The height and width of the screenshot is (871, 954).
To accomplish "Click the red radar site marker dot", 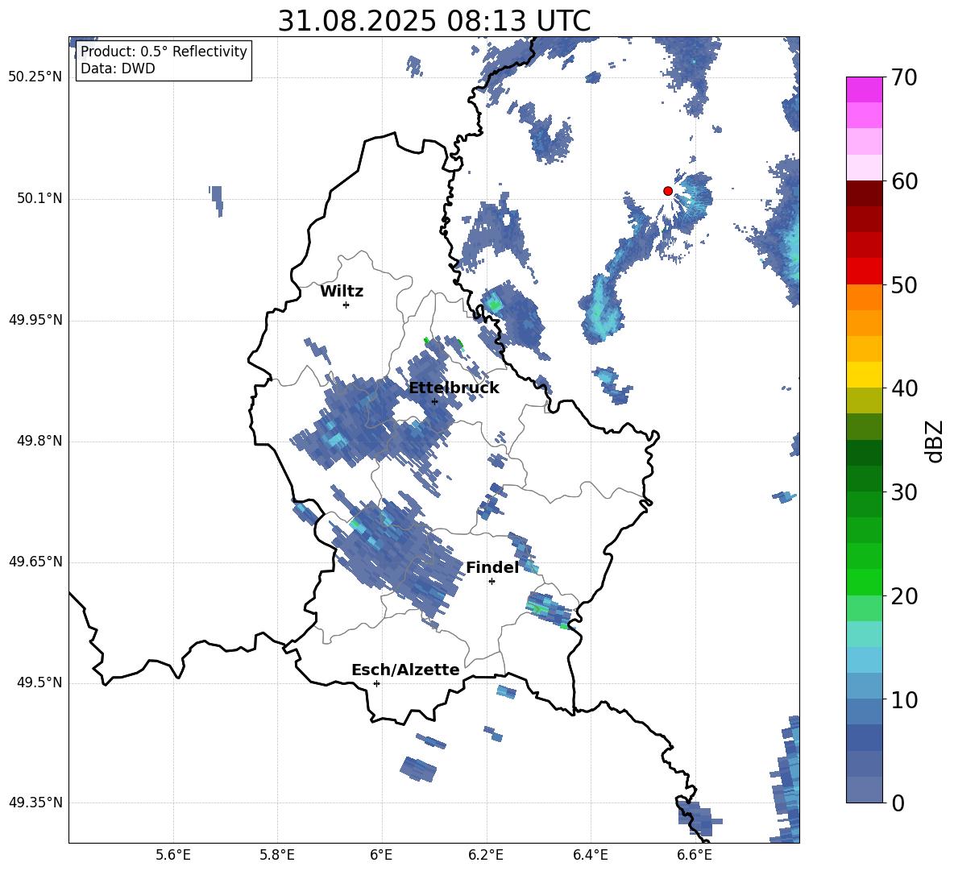I will [667, 191].
